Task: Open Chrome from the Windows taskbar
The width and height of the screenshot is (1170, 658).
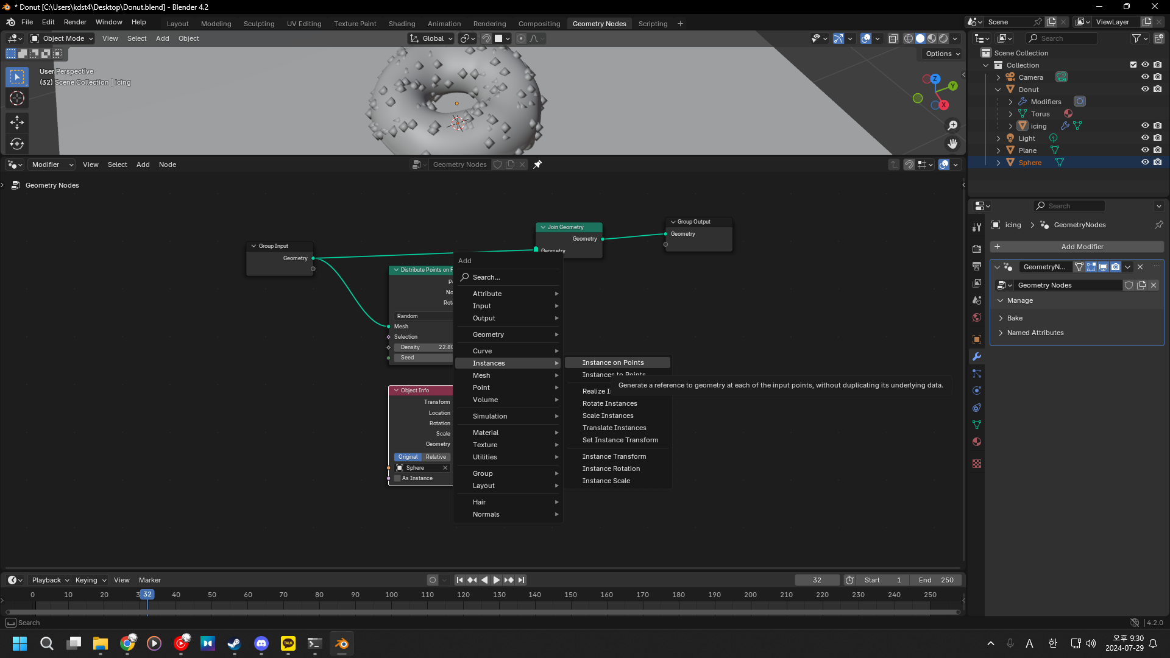Action: 127,643
